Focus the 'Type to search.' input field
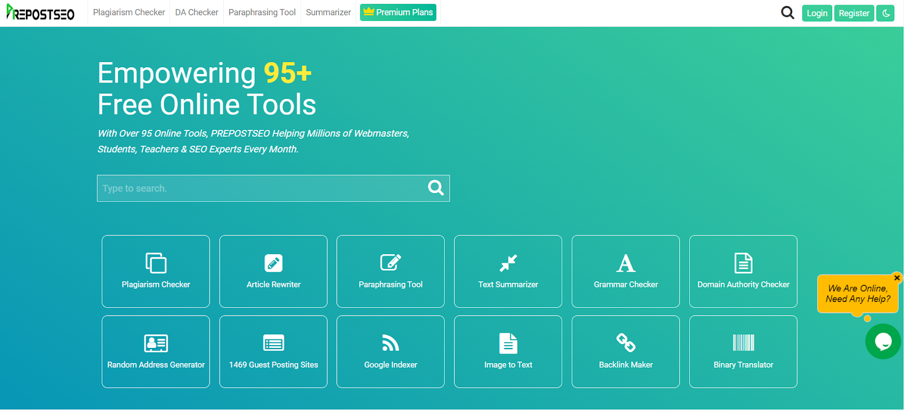 (273, 188)
